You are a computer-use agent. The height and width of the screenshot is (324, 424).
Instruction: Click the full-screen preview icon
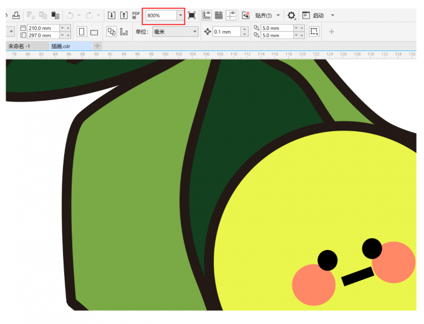click(x=191, y=16)
